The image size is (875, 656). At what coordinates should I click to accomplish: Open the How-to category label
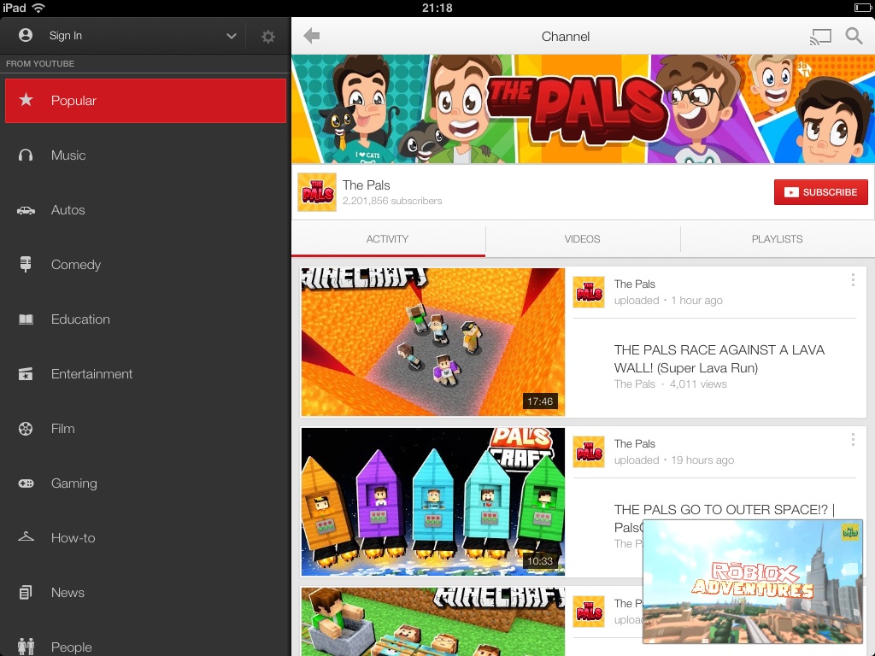tap(73, 538)
